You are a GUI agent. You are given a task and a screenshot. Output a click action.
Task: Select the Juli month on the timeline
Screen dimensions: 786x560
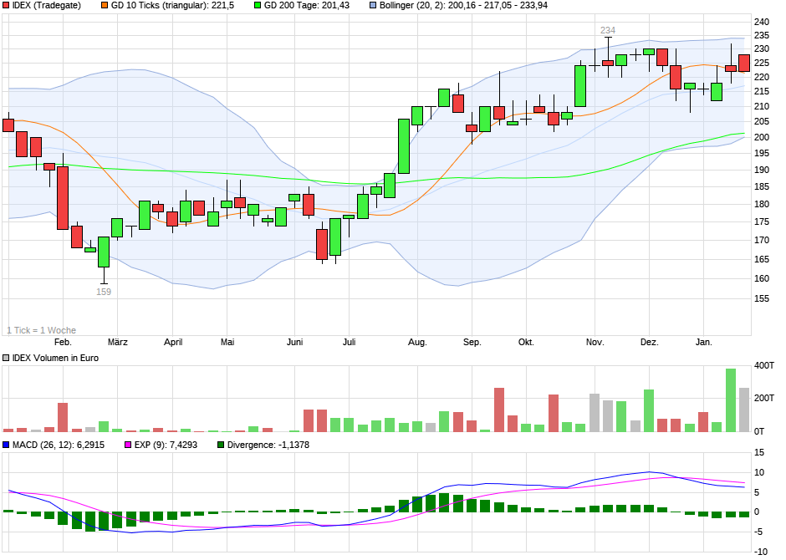coord(351,342)
